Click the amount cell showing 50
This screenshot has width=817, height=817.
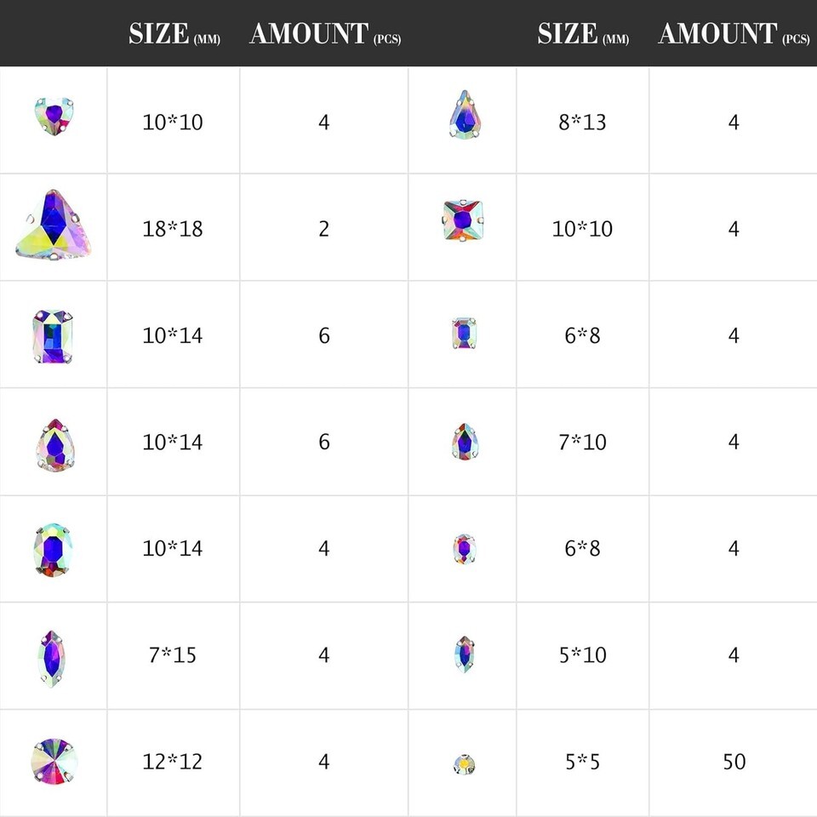click(x=734, y=762)
